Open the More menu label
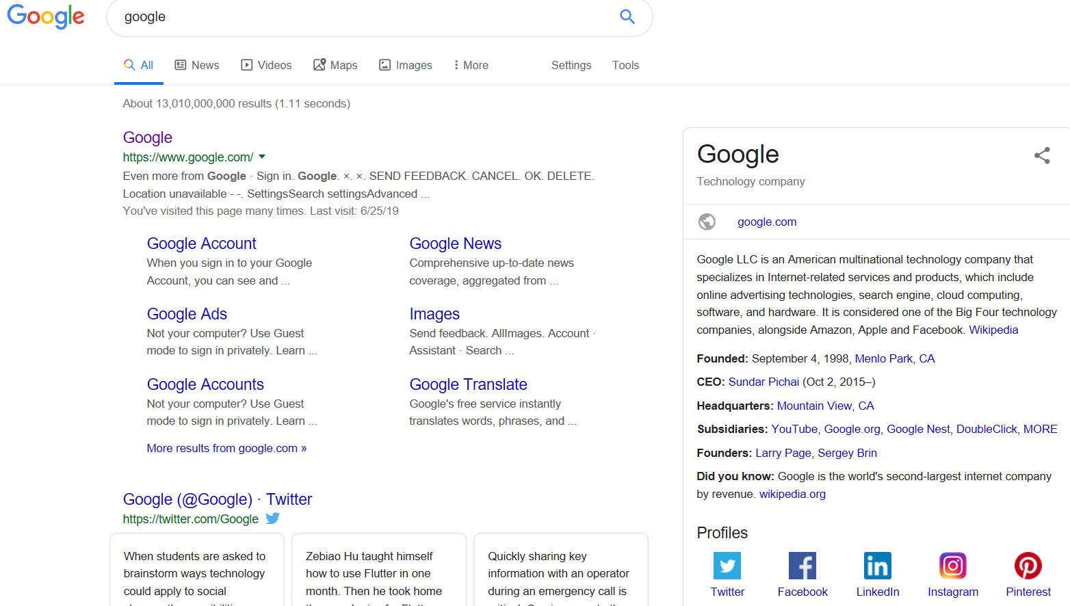 [475, 65]
